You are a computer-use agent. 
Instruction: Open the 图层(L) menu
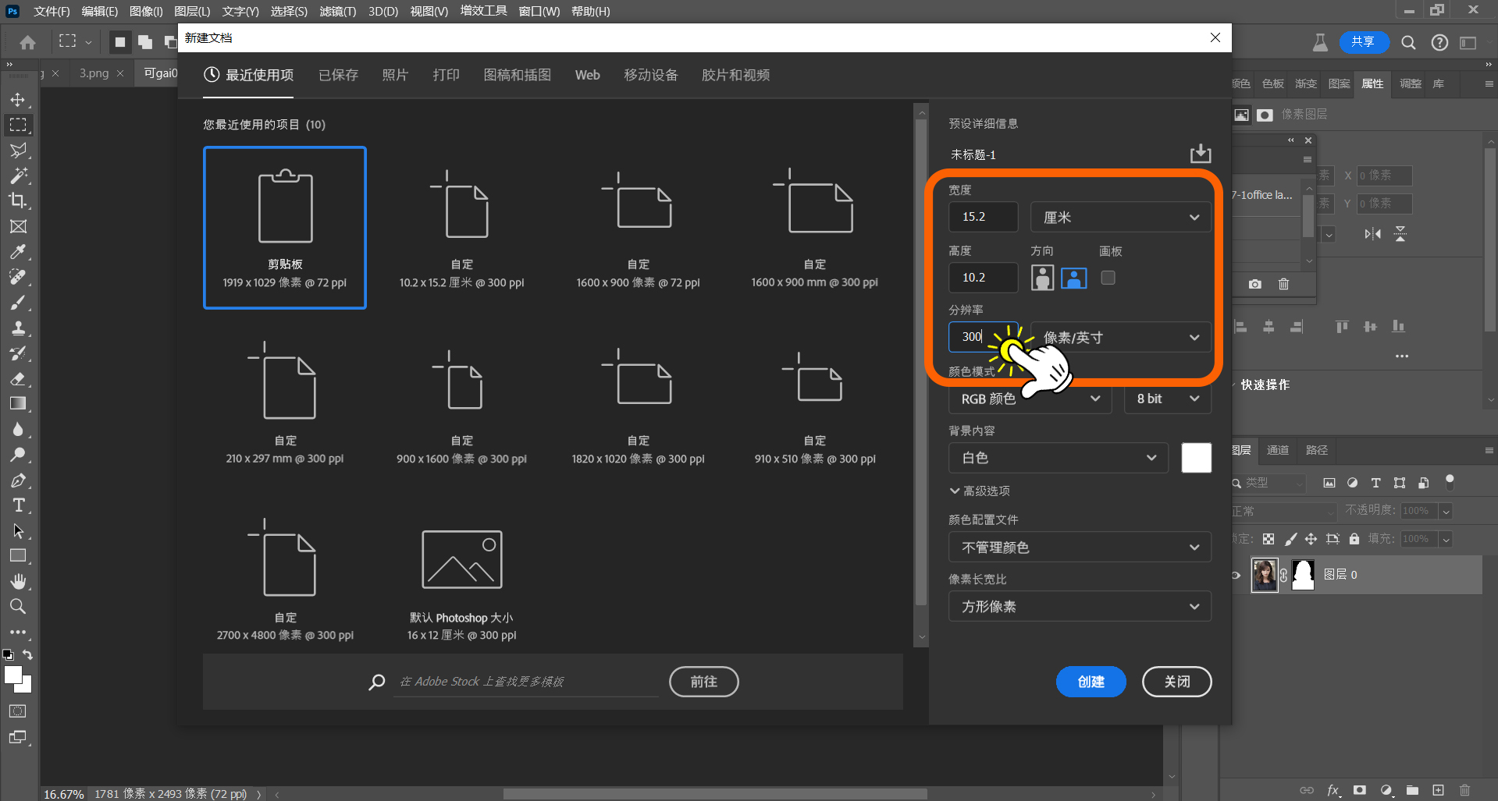point(192,11)
